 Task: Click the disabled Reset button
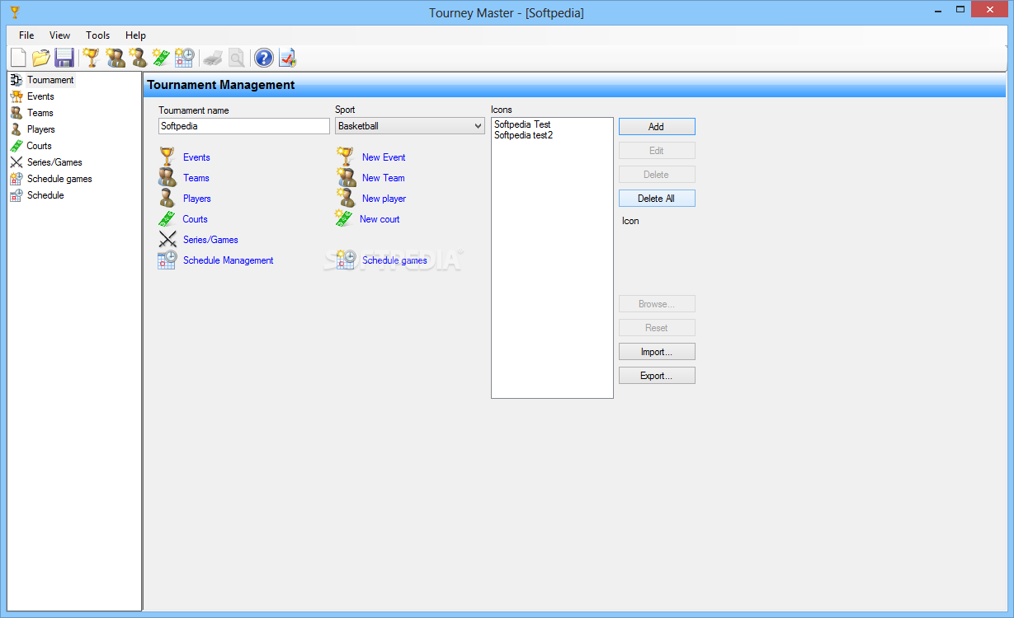coord(657,328)
